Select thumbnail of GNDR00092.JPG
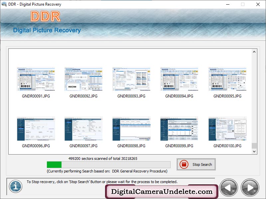Image resolution: width=266 pixels, height=199 pixels. [83, 79]
